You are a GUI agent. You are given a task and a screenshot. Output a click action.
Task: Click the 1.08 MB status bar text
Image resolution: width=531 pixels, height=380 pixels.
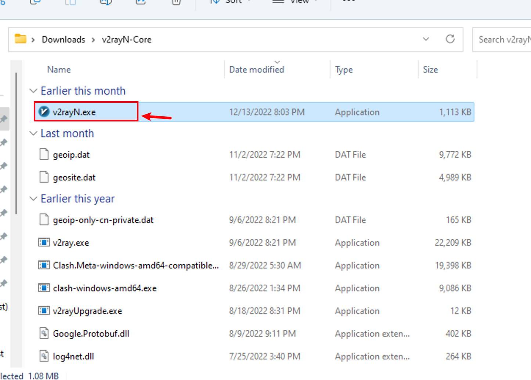[x=43, y=376]
